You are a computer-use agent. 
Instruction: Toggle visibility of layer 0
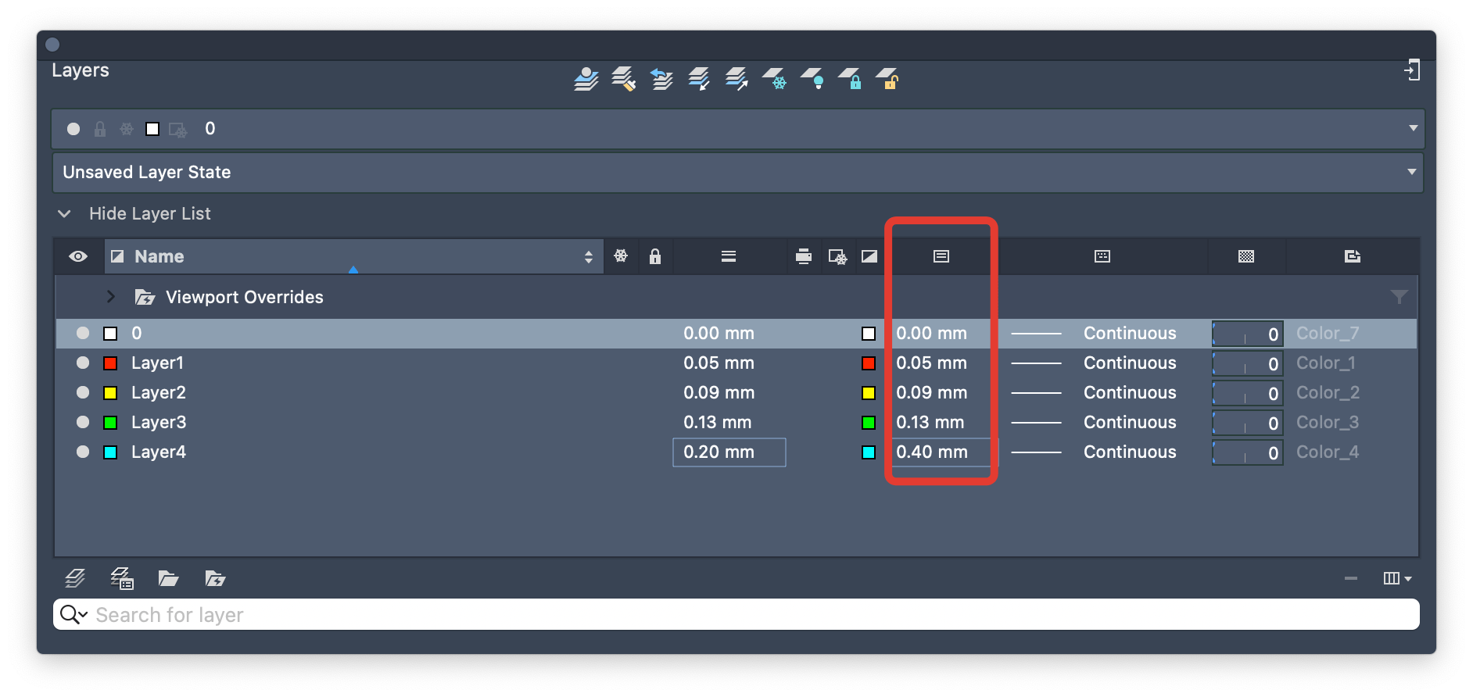(x=83, y=333)
